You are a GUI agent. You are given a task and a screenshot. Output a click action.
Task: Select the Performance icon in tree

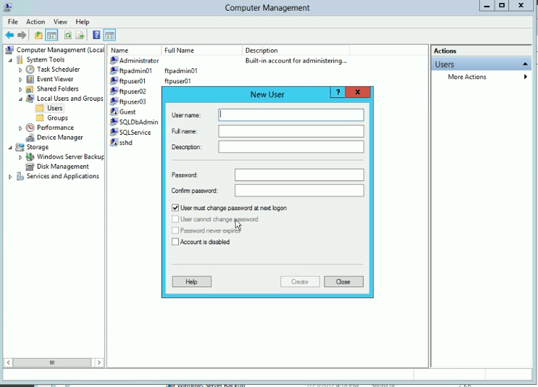pos(30,128)
